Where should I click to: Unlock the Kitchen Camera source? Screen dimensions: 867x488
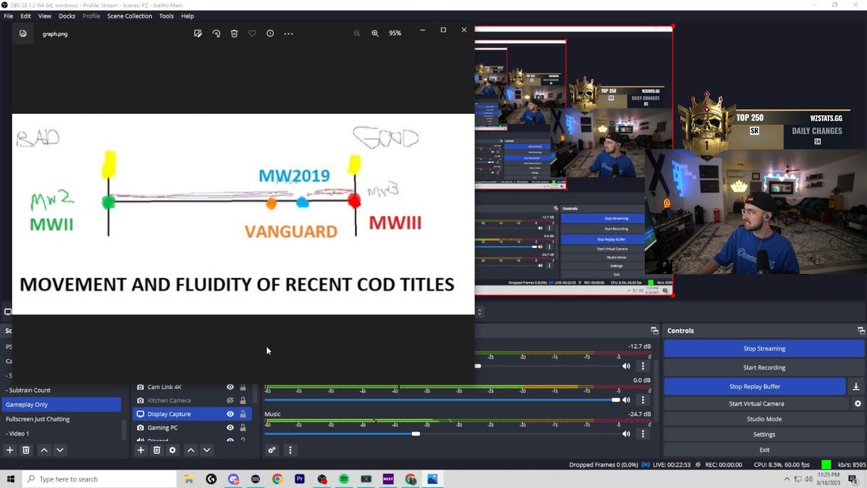click(242, 401)
